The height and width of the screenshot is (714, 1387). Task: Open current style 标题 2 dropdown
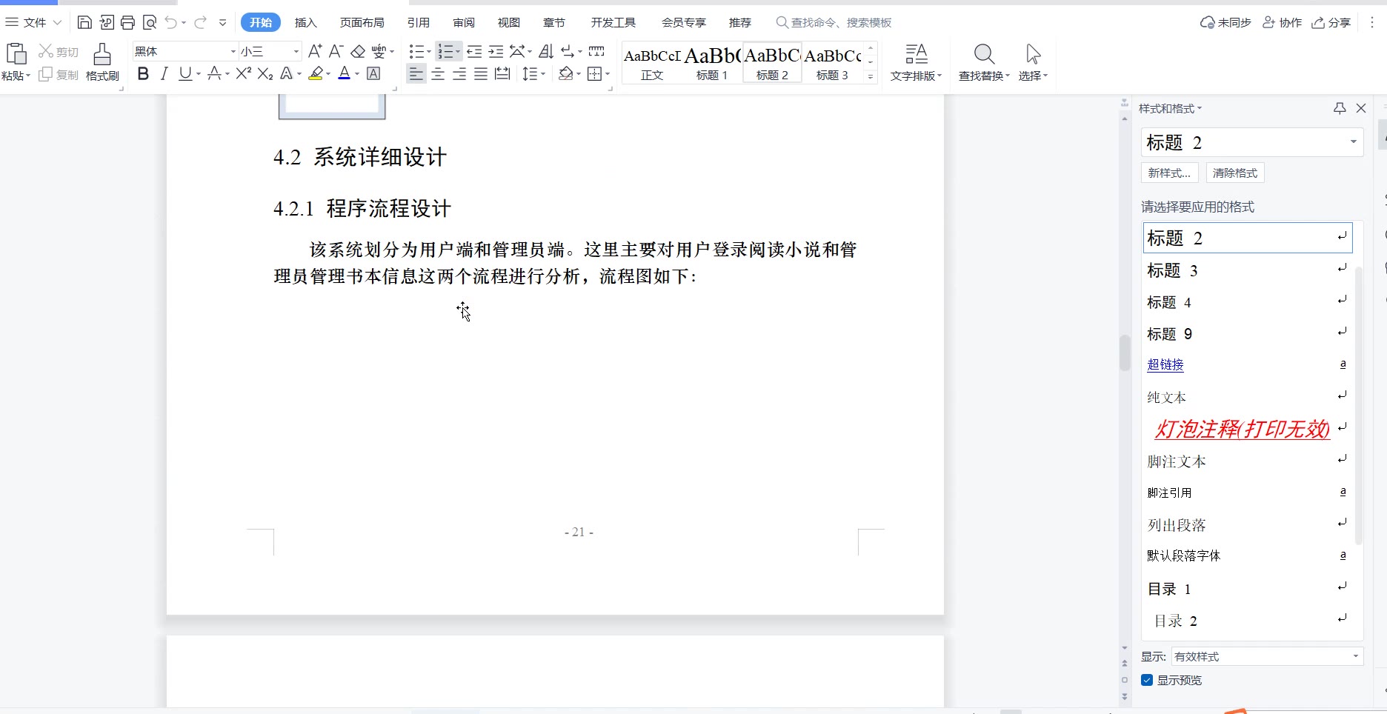(x=1354, y=142)
